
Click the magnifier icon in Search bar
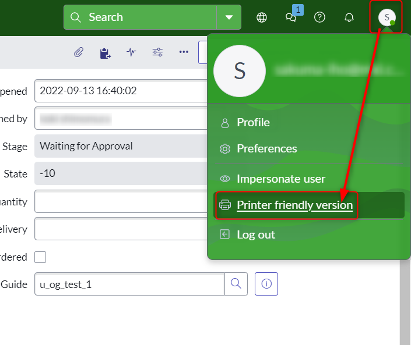(75, 17)
